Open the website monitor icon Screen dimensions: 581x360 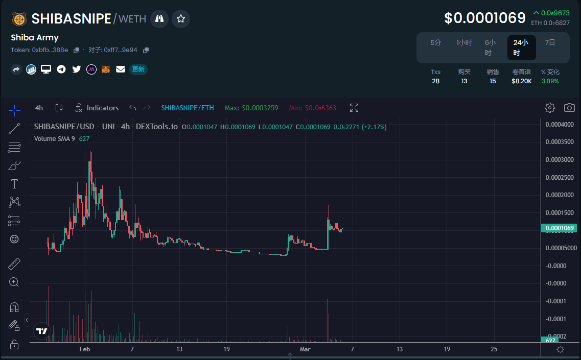point(46,69)
